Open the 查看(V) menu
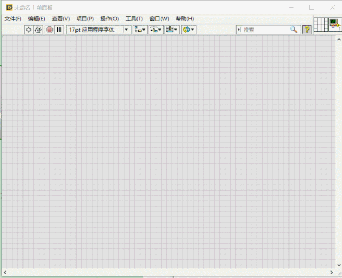The image size is (342, 278). point(60,19)
